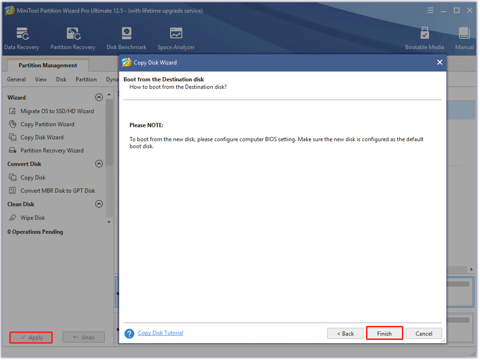
Task: Click the Copy Partition Wizard icon
Action: click(13, 124)
